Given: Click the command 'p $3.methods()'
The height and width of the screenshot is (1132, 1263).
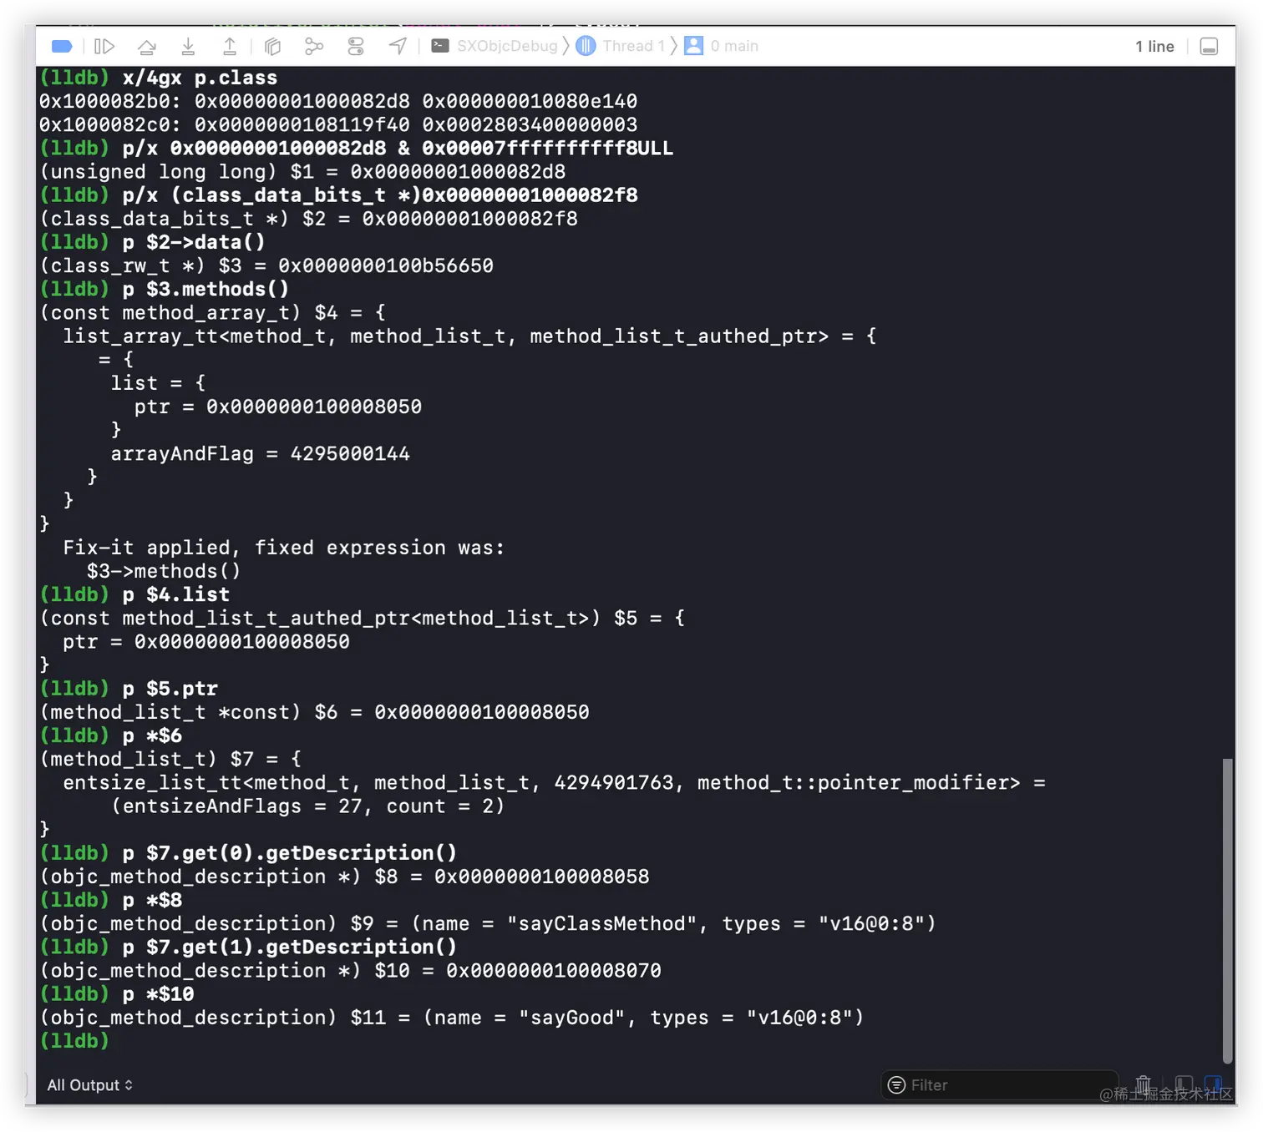Looking at the screenshot, I should [205, 289].
